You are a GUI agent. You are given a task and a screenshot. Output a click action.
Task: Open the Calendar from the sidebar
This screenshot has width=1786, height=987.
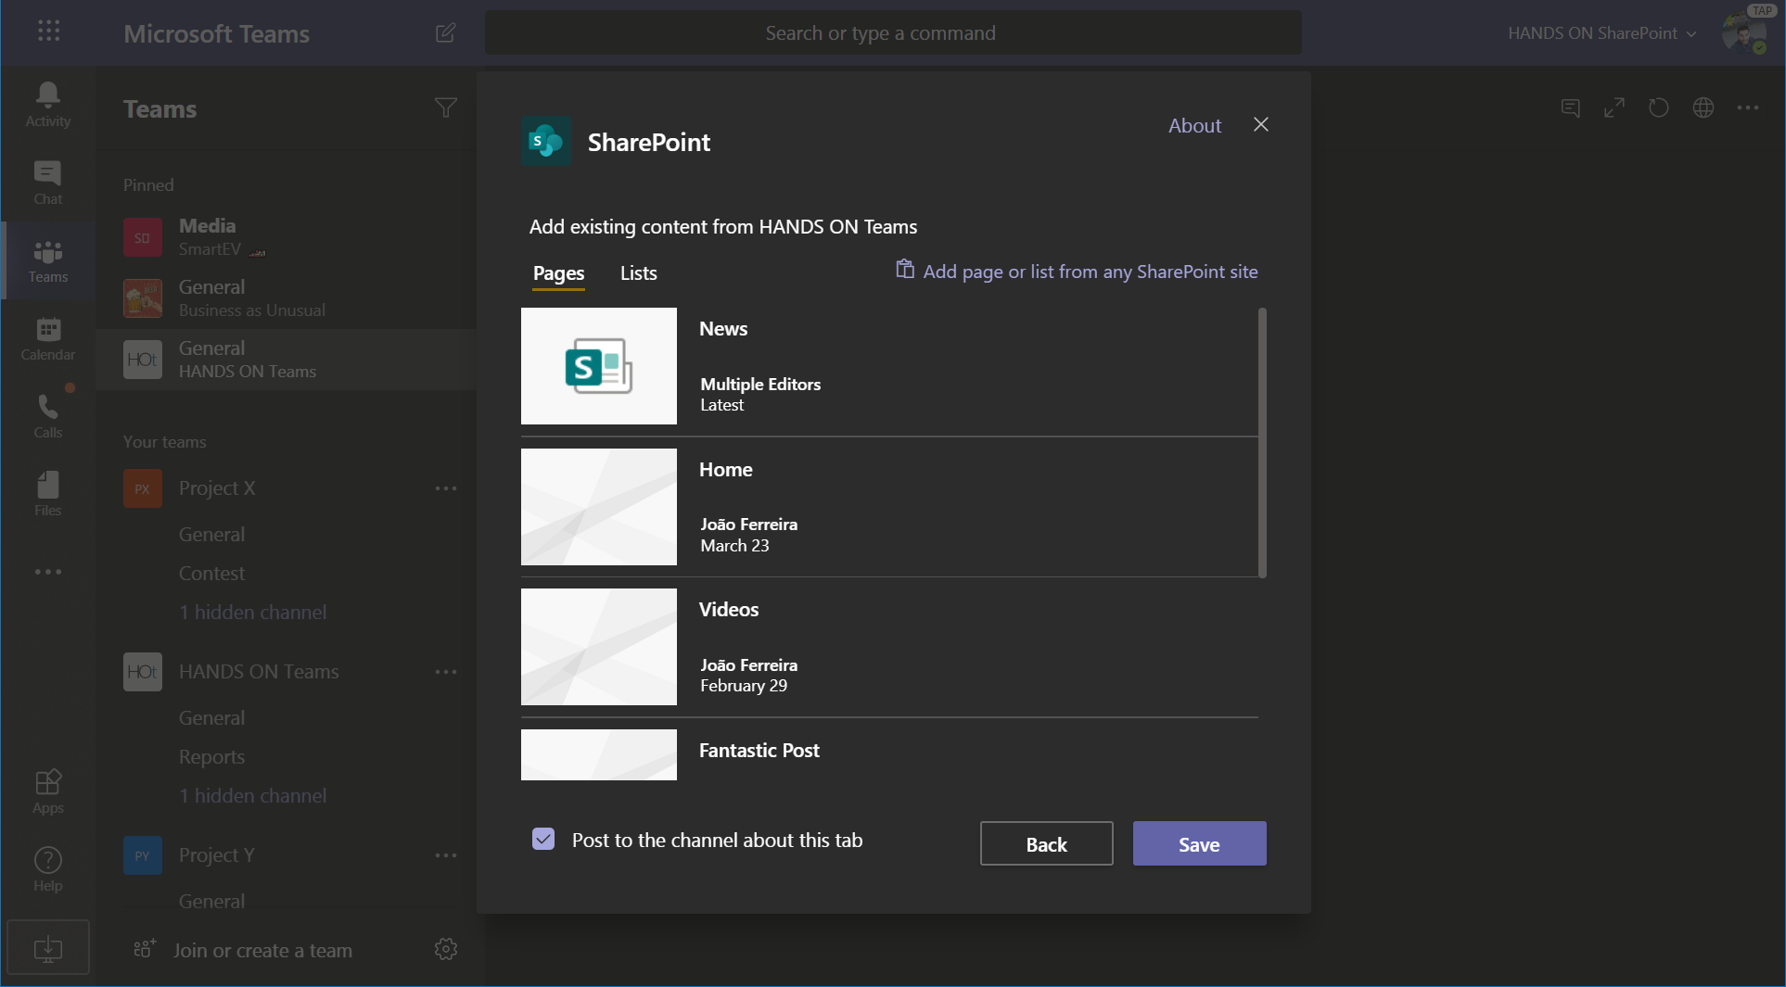click(x=47, y=337)
